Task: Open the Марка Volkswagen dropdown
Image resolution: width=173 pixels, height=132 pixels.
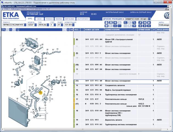Action: coord(164,25)
